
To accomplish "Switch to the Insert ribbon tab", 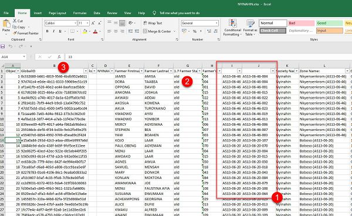I will (x=38, y=13).
